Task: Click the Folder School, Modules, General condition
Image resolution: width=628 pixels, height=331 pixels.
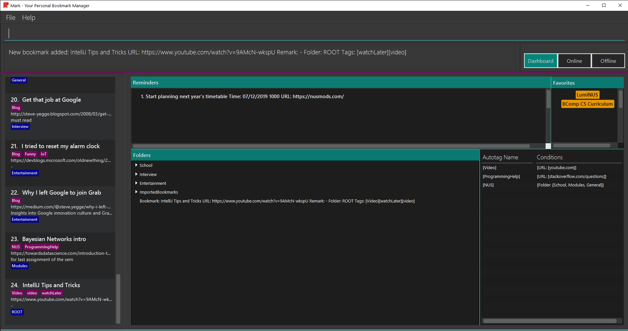Action: [570, 185]
